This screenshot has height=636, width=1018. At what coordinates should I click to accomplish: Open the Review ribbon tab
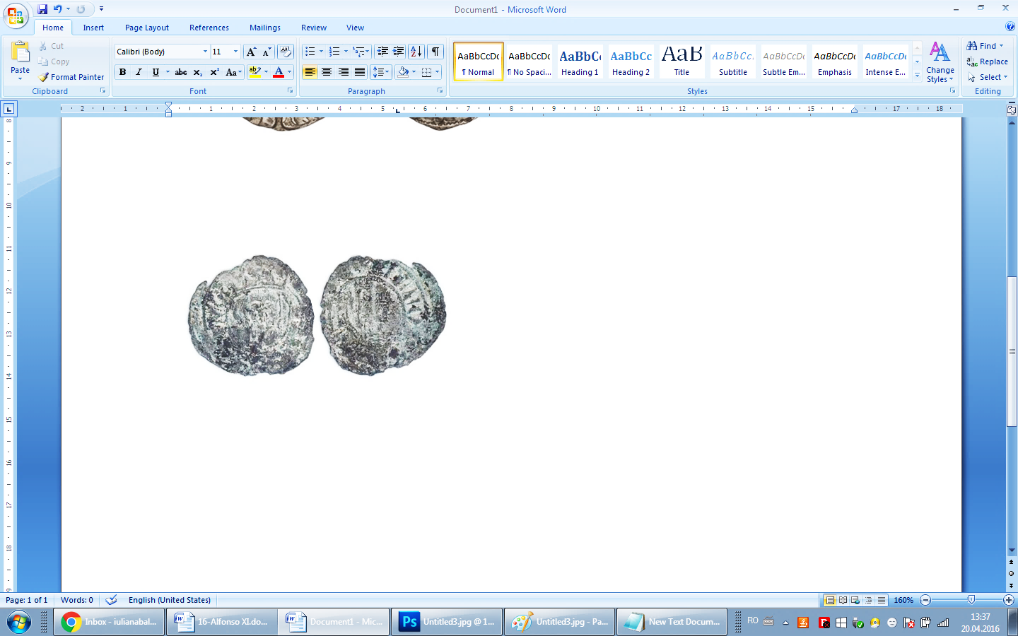(x=313, y=28)
